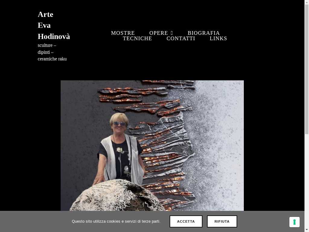
Task: Click the scrollbar up arrow
Action: (307, 2)
